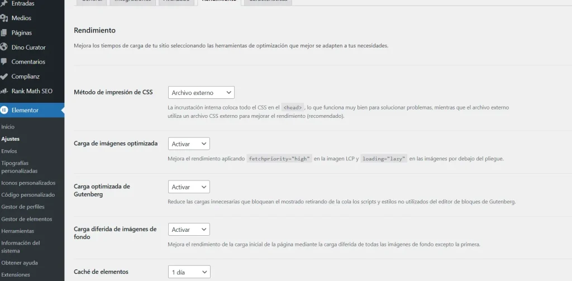This screenshot has width=572, height=281.
Task: Click the Elementor logo icon
Action: pos(4,110)
